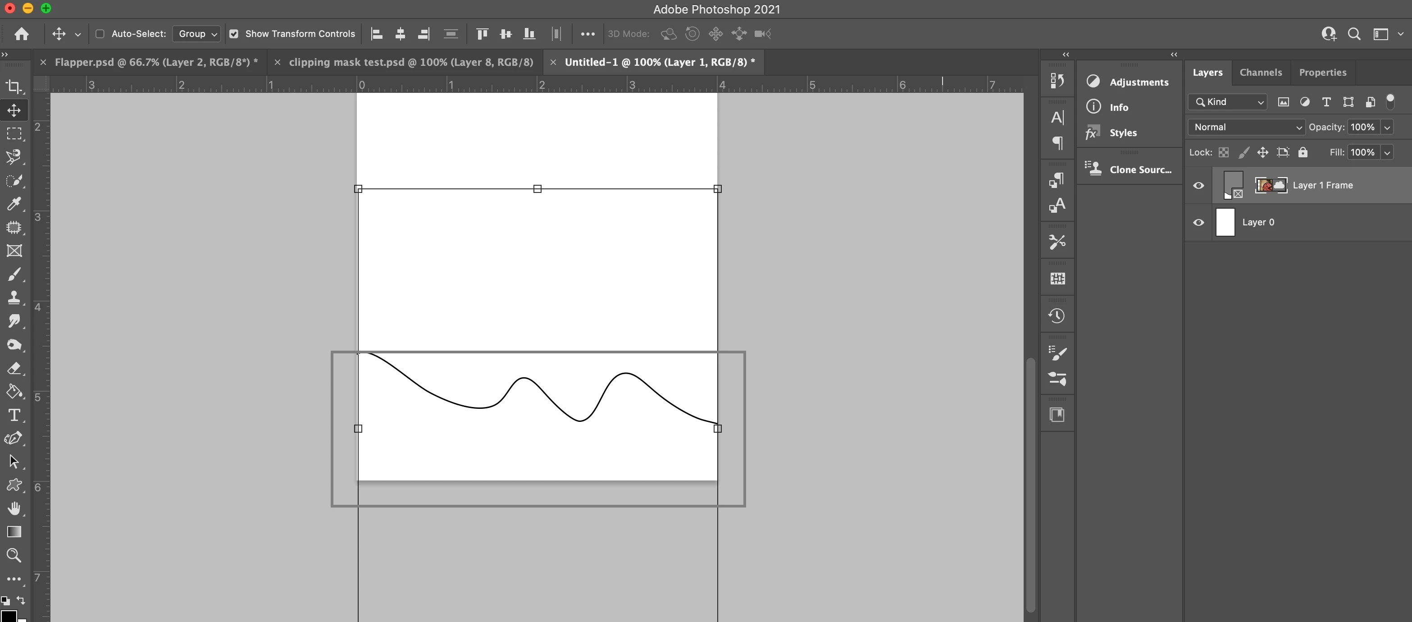Image resolution: width=1412 pixels, height=622 pixels.
Task: Select the Horizontal Type tool
Action: [x=14, y=415]
